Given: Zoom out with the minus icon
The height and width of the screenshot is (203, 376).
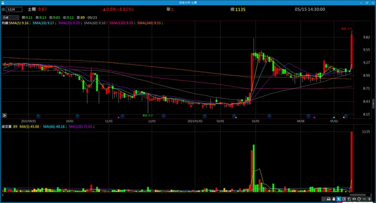Looking at the screenshot, I should (364, 199).
